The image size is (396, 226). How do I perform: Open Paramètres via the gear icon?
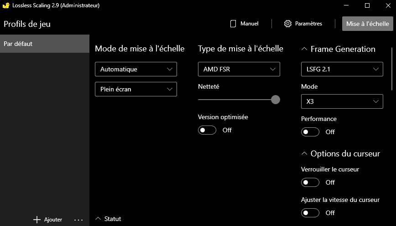pos(287,24)
